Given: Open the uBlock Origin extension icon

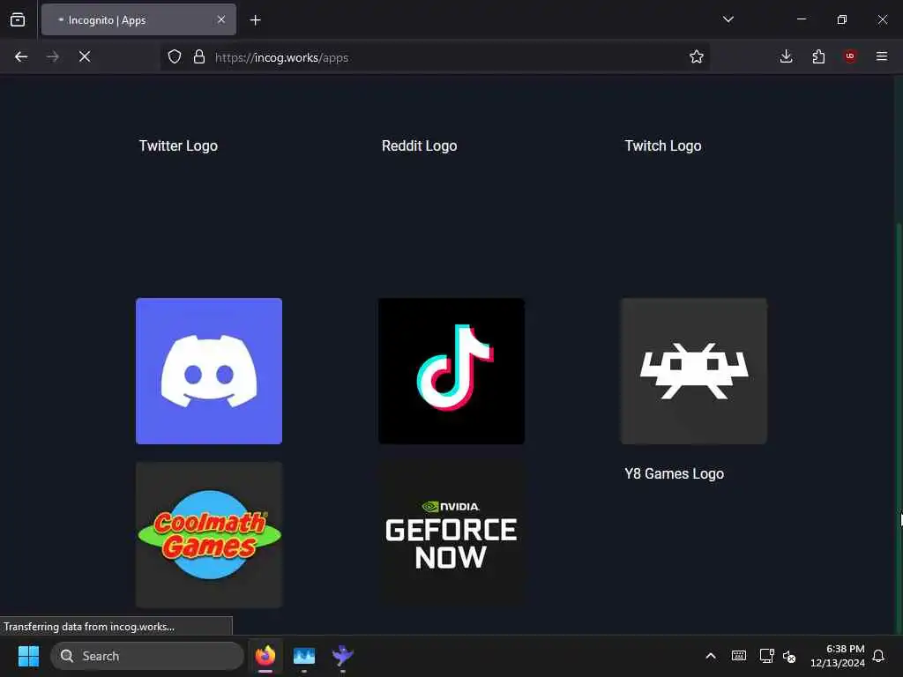Looking at the screenshot, I should [x=850, y=56].
